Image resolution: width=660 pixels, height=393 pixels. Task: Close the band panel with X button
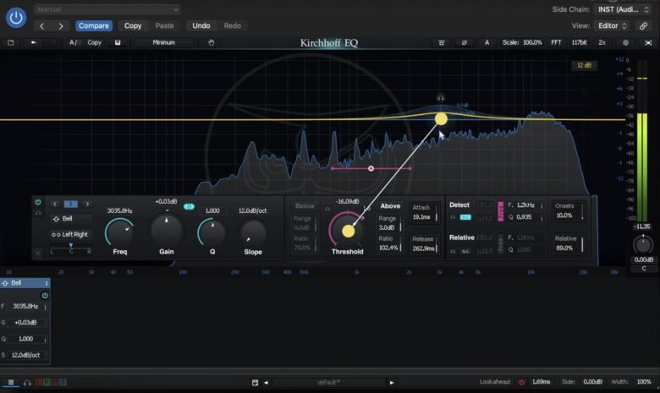(38, 253)
